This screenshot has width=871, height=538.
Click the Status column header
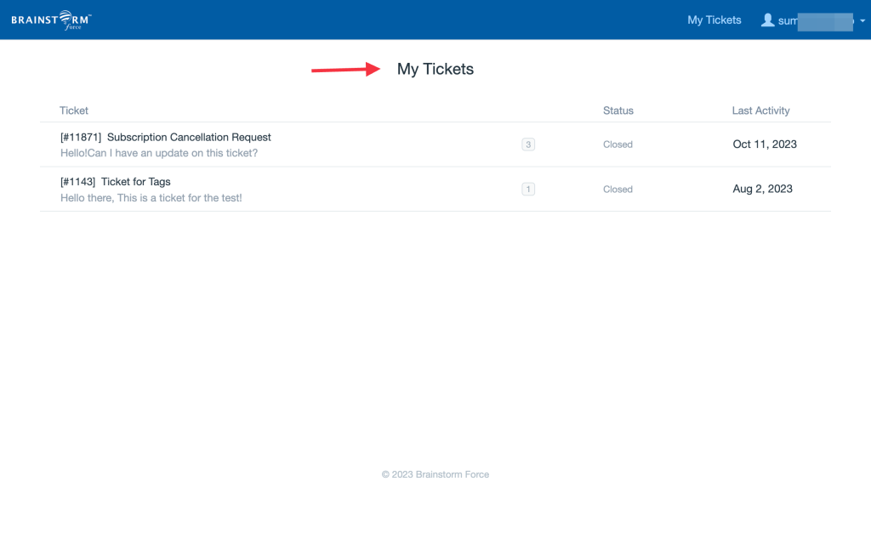click(x=618, y=110)
